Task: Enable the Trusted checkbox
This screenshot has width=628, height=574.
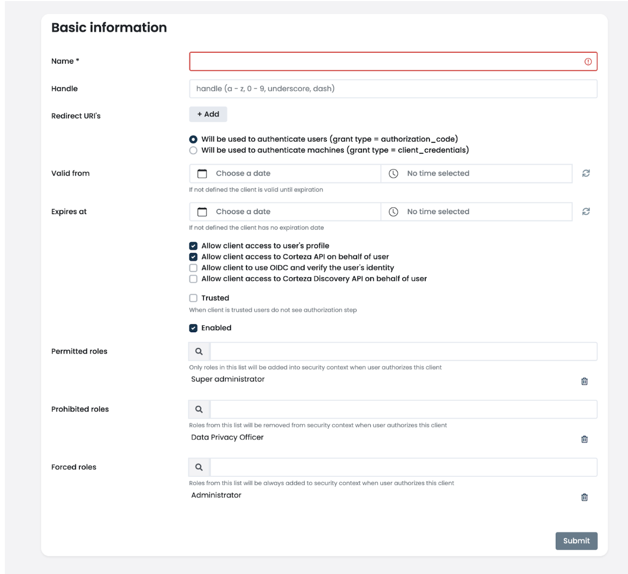Action: (x=194, y=297)
